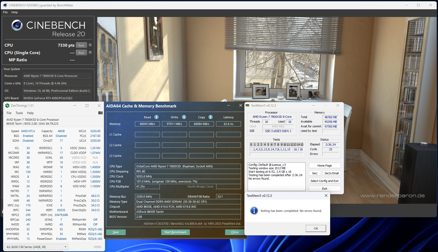Open the Write info icon in AIDA64
Screen dimensions: 438x252
tap(184, 117)
